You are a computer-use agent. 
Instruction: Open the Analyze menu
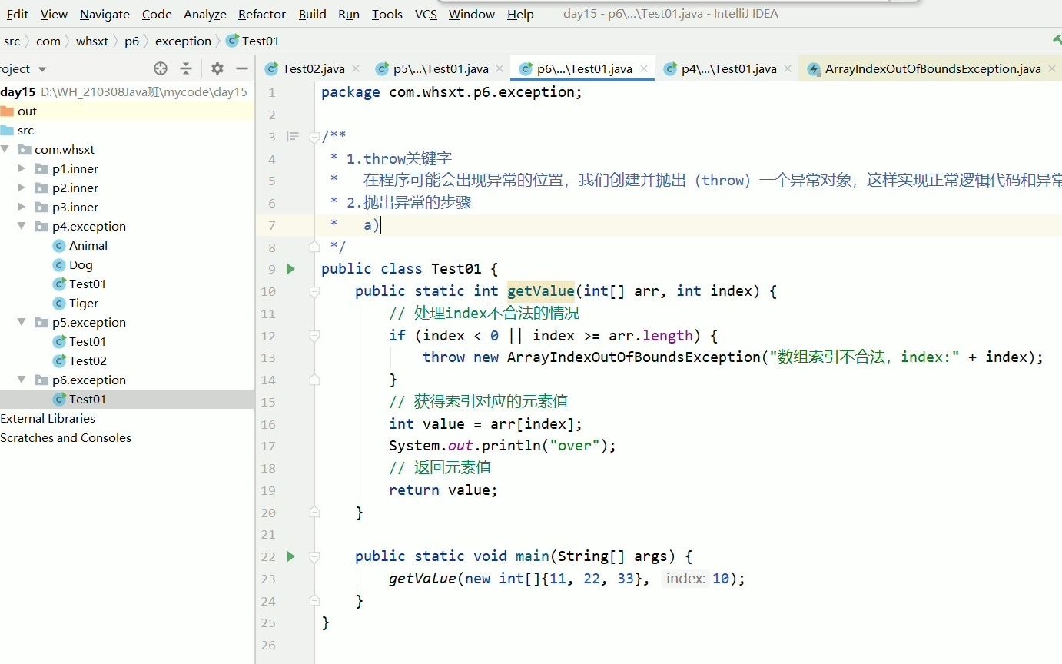tap(205, 14)
